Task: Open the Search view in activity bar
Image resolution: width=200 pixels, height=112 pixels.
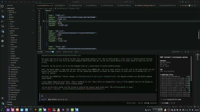Action: 2,11
